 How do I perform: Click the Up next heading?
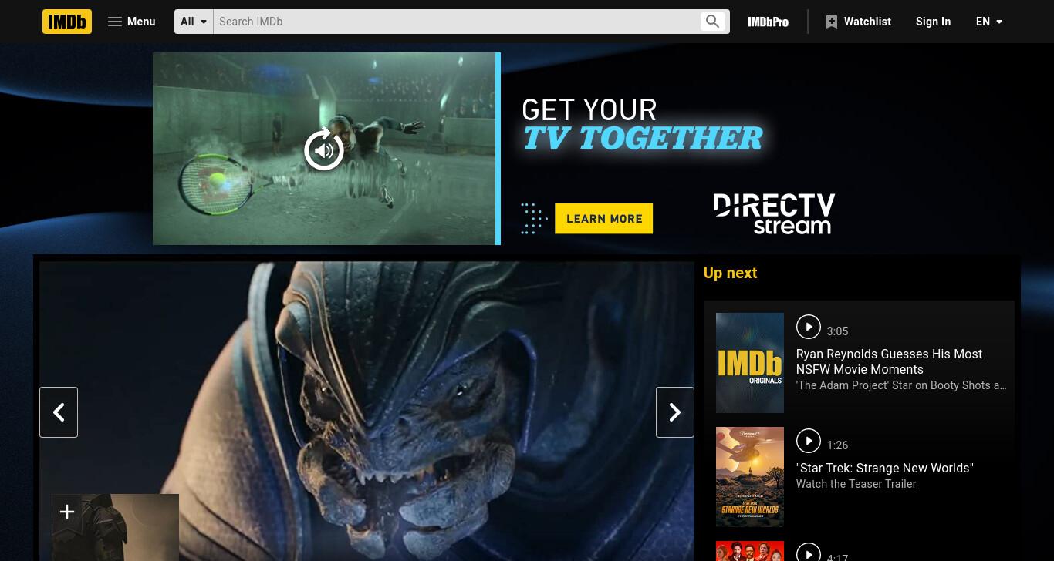pos(731,273)
